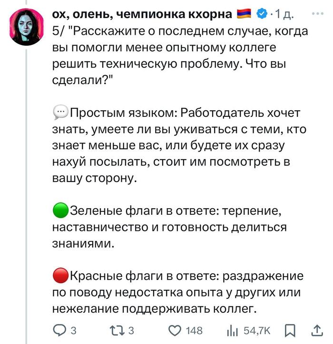The height and width of the screenshot is (344, 333).
Task: Click the speech balloon emoji before "Простым языком"
Action: pos(60,113)
